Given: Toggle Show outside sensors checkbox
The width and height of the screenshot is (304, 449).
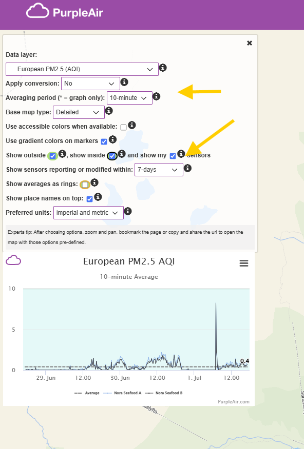Looking at the screenshot, I should tap(52, 156).
